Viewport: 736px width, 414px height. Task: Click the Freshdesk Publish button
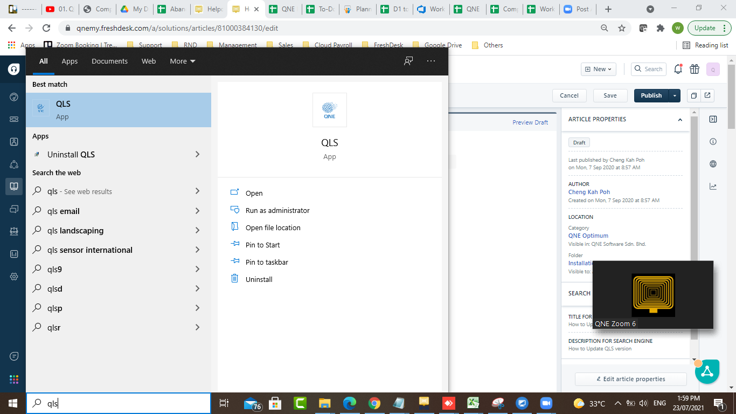651,95
